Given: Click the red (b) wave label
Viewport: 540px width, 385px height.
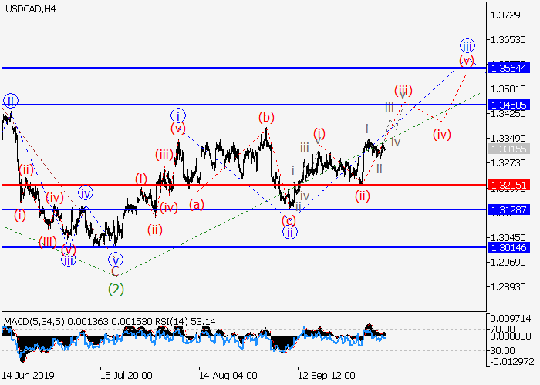Looking at the screenshot, I should pos(267,118).
